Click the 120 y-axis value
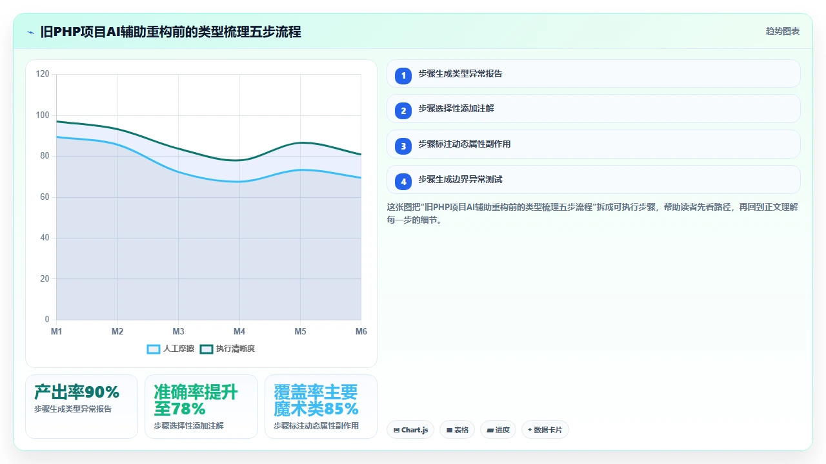 (x=43, y=74)
